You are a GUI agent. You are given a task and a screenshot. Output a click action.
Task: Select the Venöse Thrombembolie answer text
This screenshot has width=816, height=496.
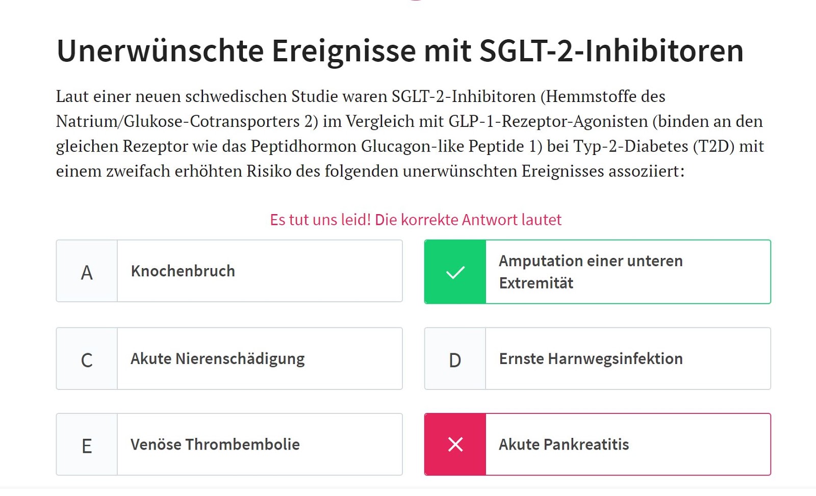point(215,445)
